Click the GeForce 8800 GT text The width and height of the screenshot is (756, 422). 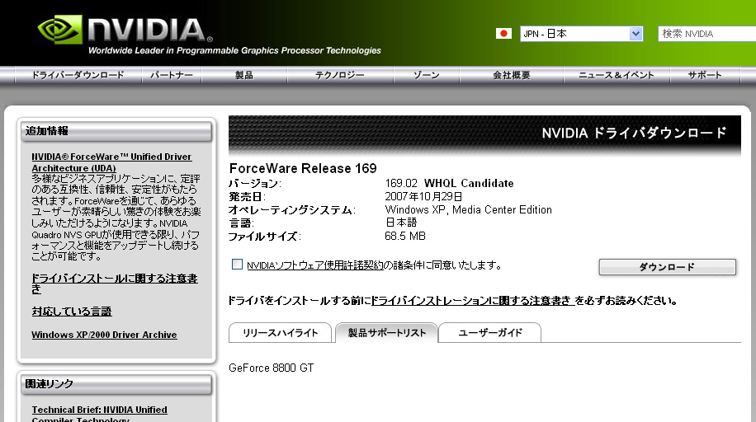coord(271,368)
